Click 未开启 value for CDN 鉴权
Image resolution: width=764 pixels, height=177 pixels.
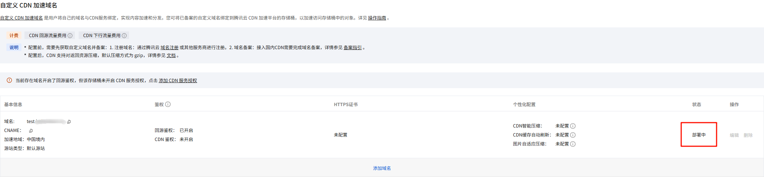coord(186,139)
